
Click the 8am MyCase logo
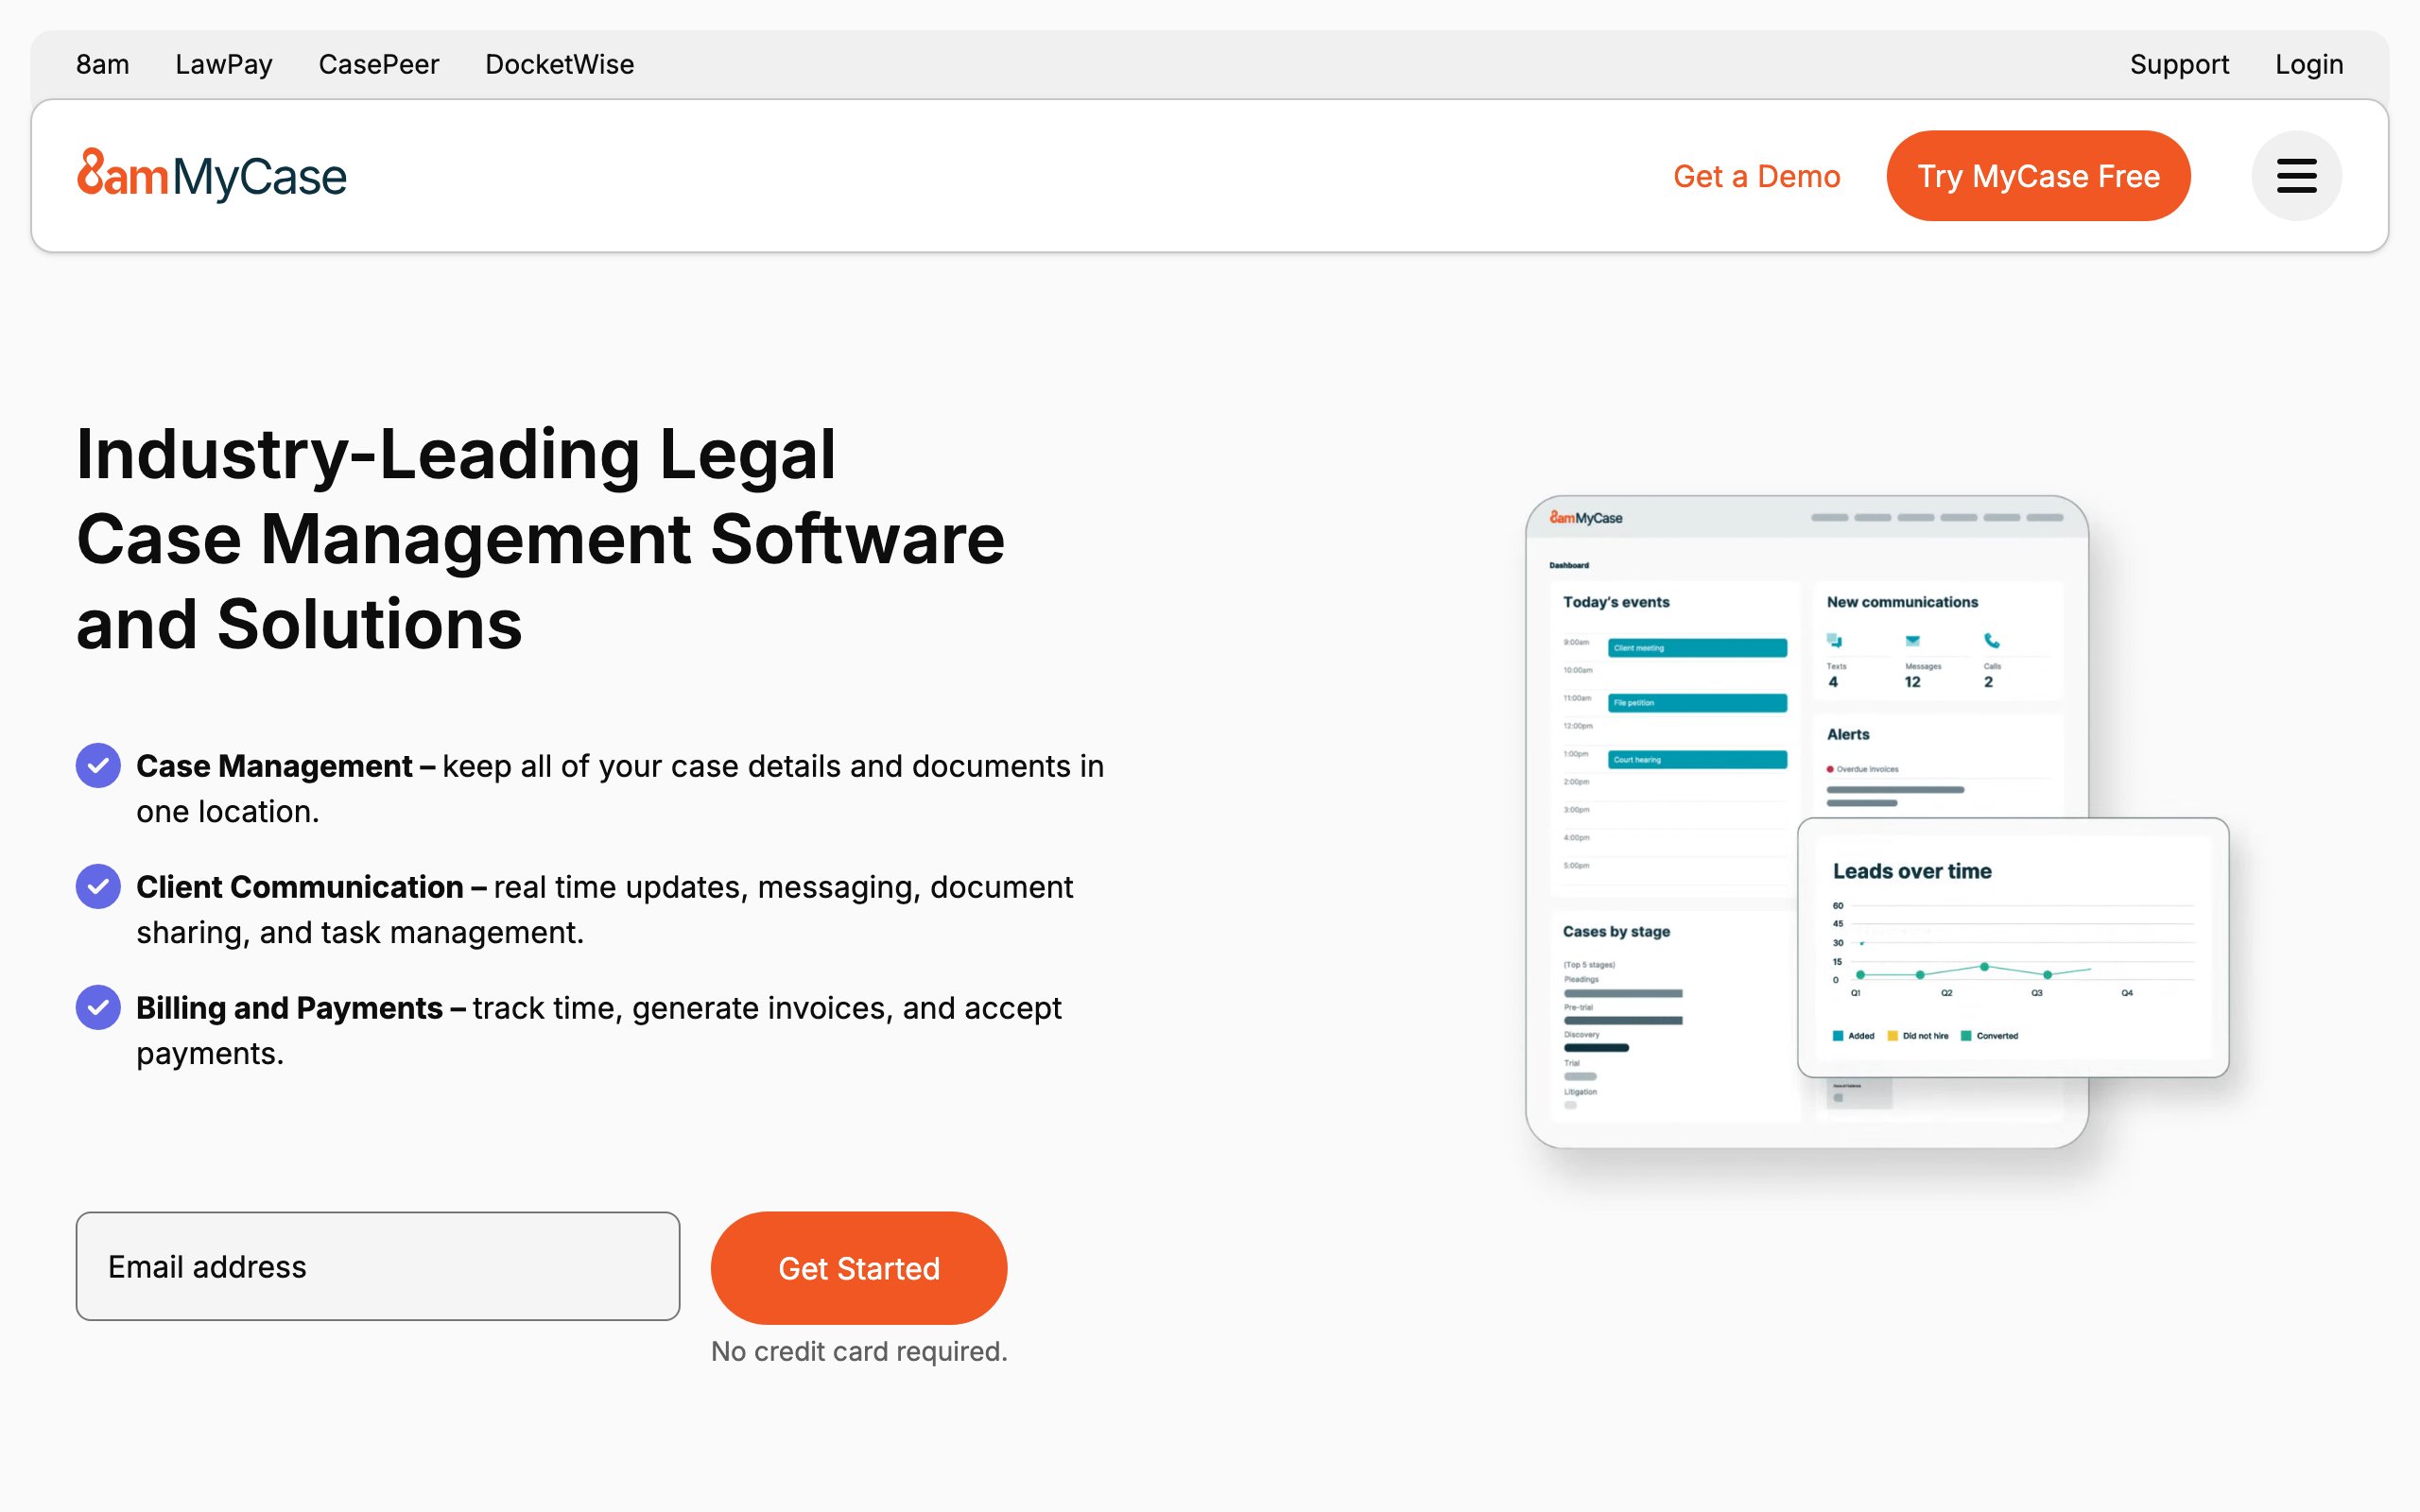click(x=212, y=176)
